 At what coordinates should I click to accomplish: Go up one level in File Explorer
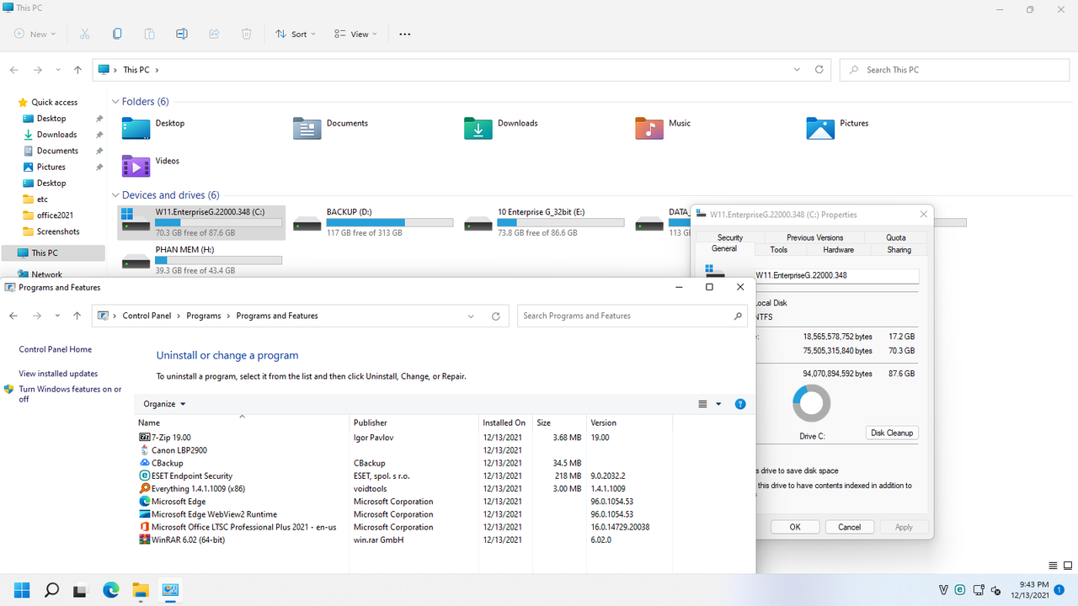click(x=77, y=70)
